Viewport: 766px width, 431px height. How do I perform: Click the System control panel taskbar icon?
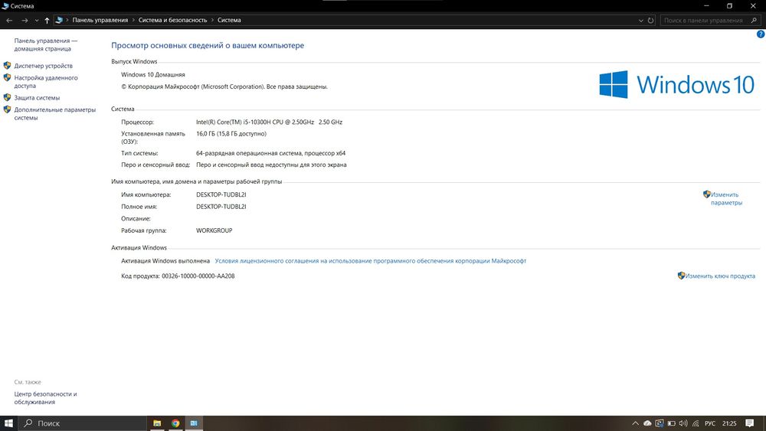(x=194, y=423)
